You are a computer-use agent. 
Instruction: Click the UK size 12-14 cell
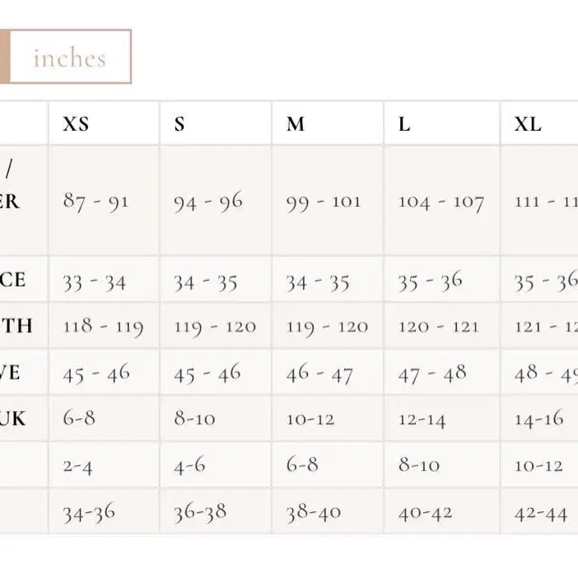pos(442,418)
